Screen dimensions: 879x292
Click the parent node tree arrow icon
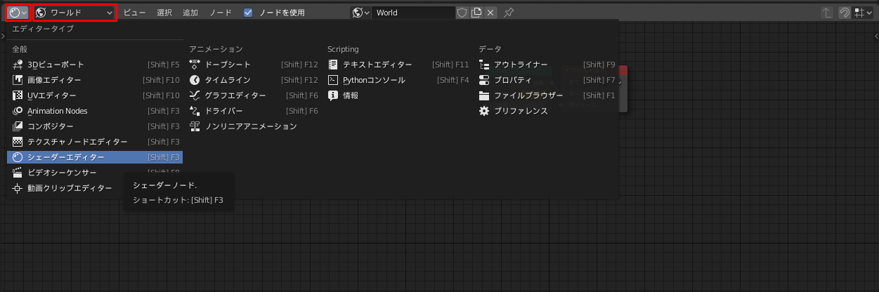click(x=828, y=13)
